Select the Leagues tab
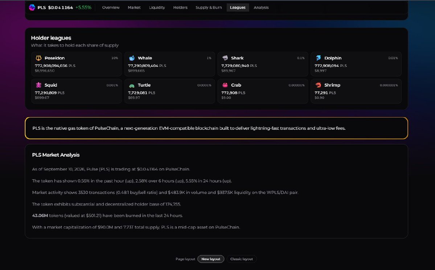Screen dimensions: 435x270 point(238,8)
